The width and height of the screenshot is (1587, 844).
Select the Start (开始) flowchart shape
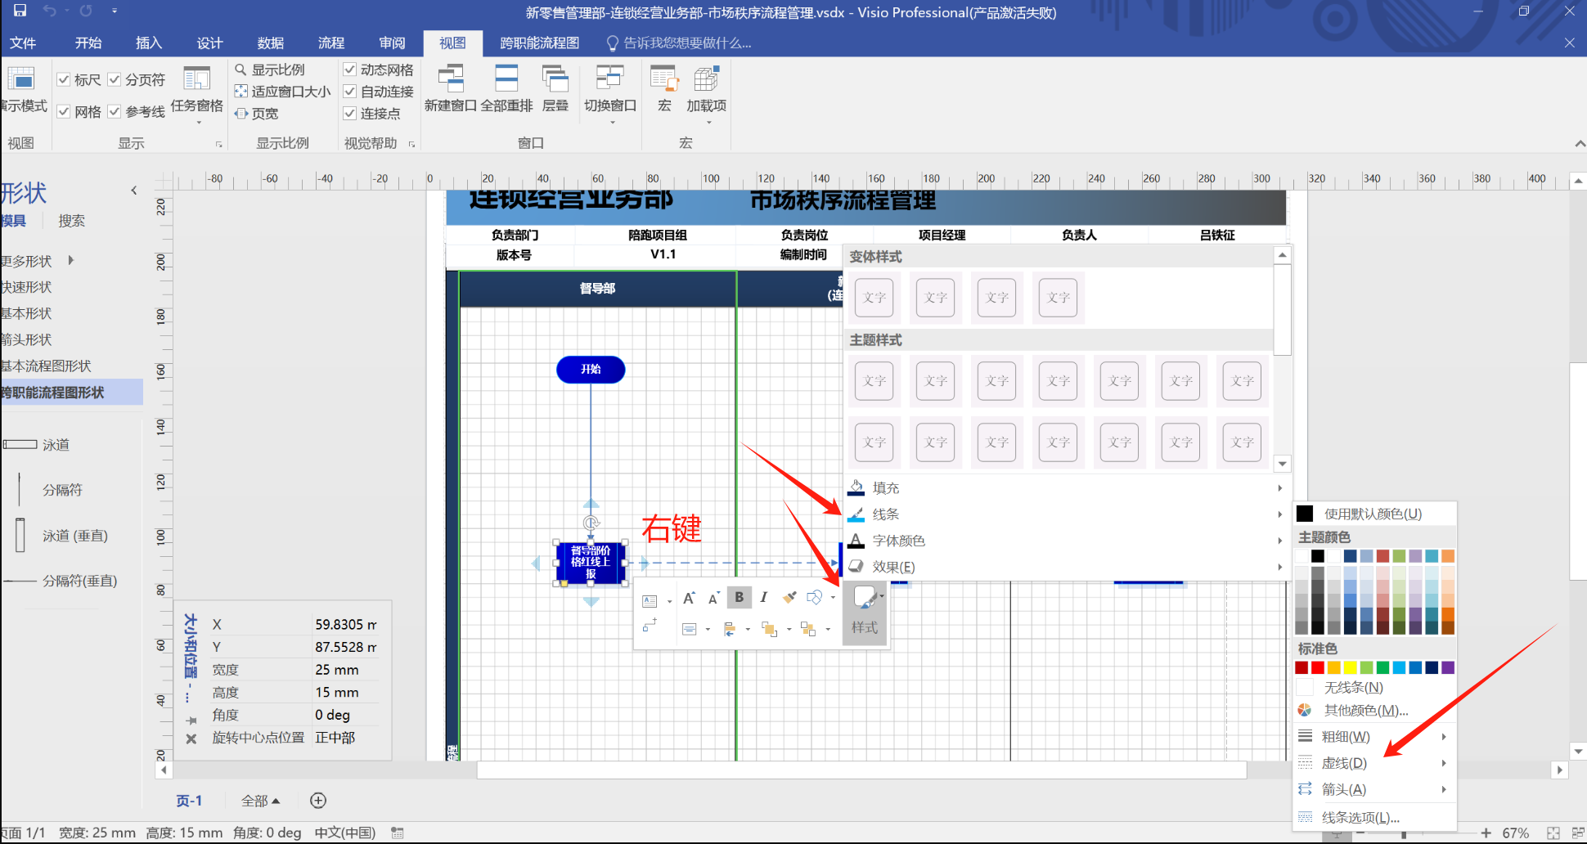coord(591,370)
